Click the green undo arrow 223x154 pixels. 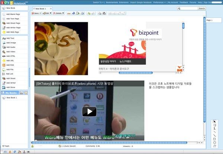point(89,13)
